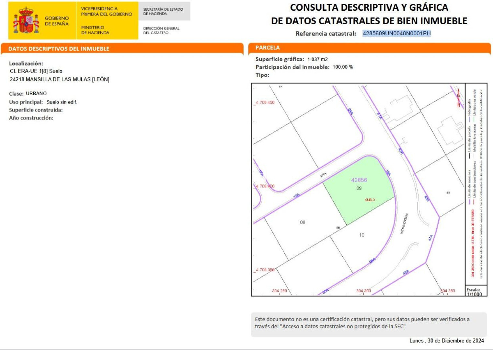Select the green highlighted parcel 09
This screenshot has width=493, height=350.
[359, 191]
